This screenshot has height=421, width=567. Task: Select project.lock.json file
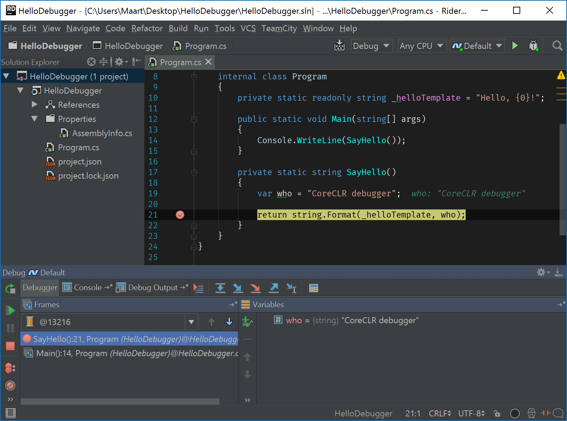82,175
